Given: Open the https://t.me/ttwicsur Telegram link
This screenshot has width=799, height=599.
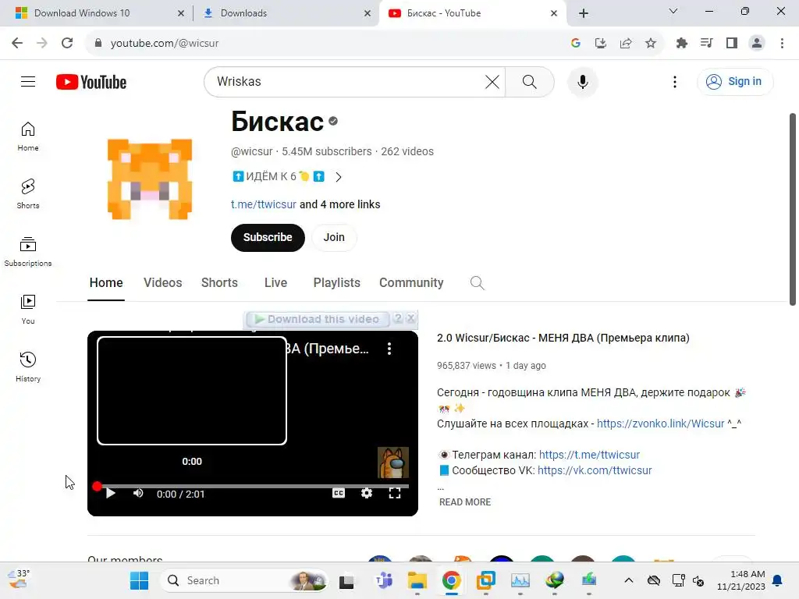Looking at the screenshot, I should click(x=589, y=455).
